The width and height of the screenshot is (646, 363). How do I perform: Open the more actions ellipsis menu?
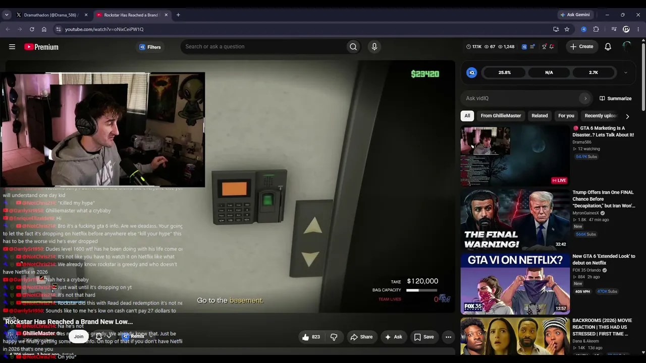[448, 337]
